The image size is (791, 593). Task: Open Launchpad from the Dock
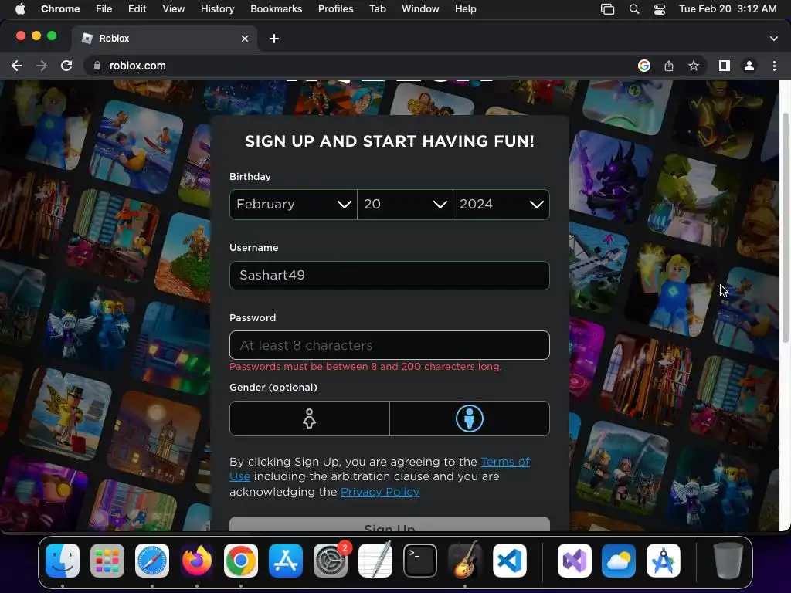(107, 561)
